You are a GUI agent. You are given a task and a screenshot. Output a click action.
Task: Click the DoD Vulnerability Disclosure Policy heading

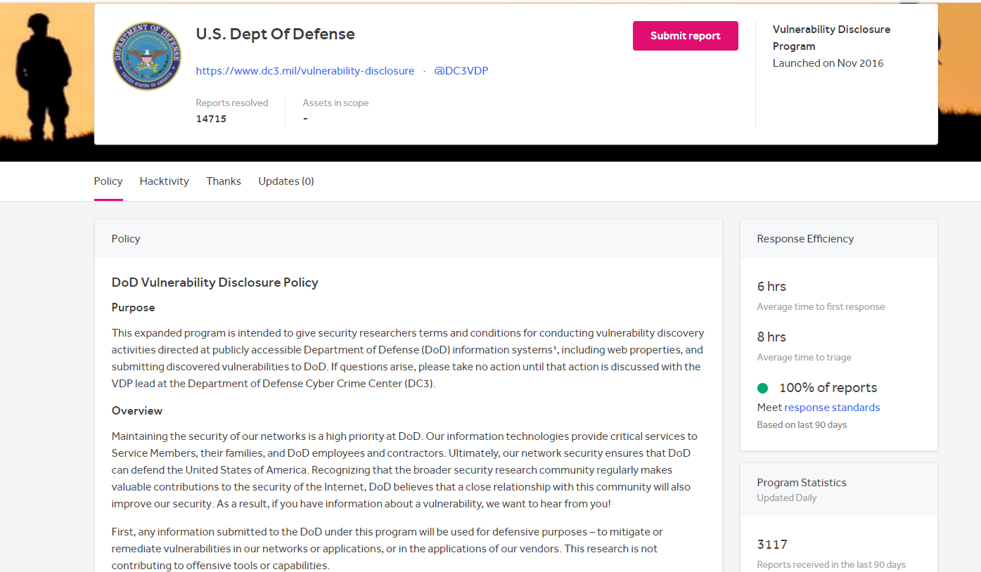(215, 282)
